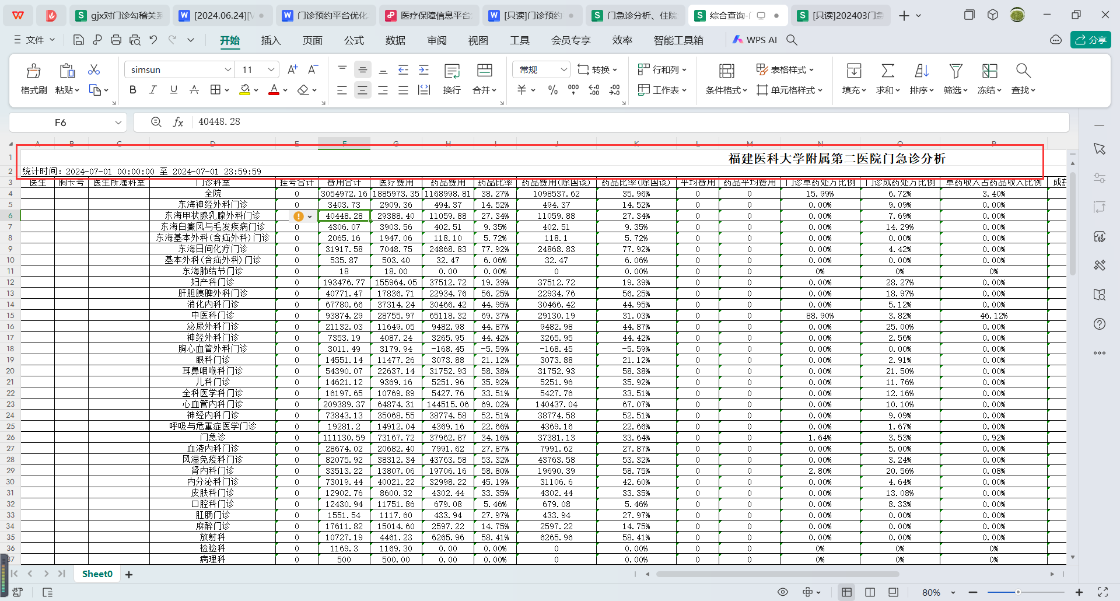The width and height of the screenshot is (1120, 601).
Task: Toggle Italic formatting
Action: (153, 90)
